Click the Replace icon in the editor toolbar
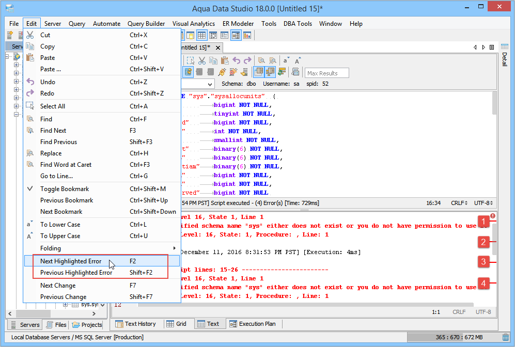This screenshot has height=347, width=515. click(x=273, y=61)
